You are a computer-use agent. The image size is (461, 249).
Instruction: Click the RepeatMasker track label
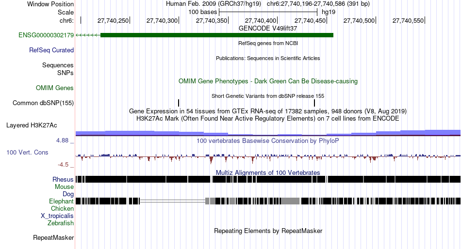point(53,237)
